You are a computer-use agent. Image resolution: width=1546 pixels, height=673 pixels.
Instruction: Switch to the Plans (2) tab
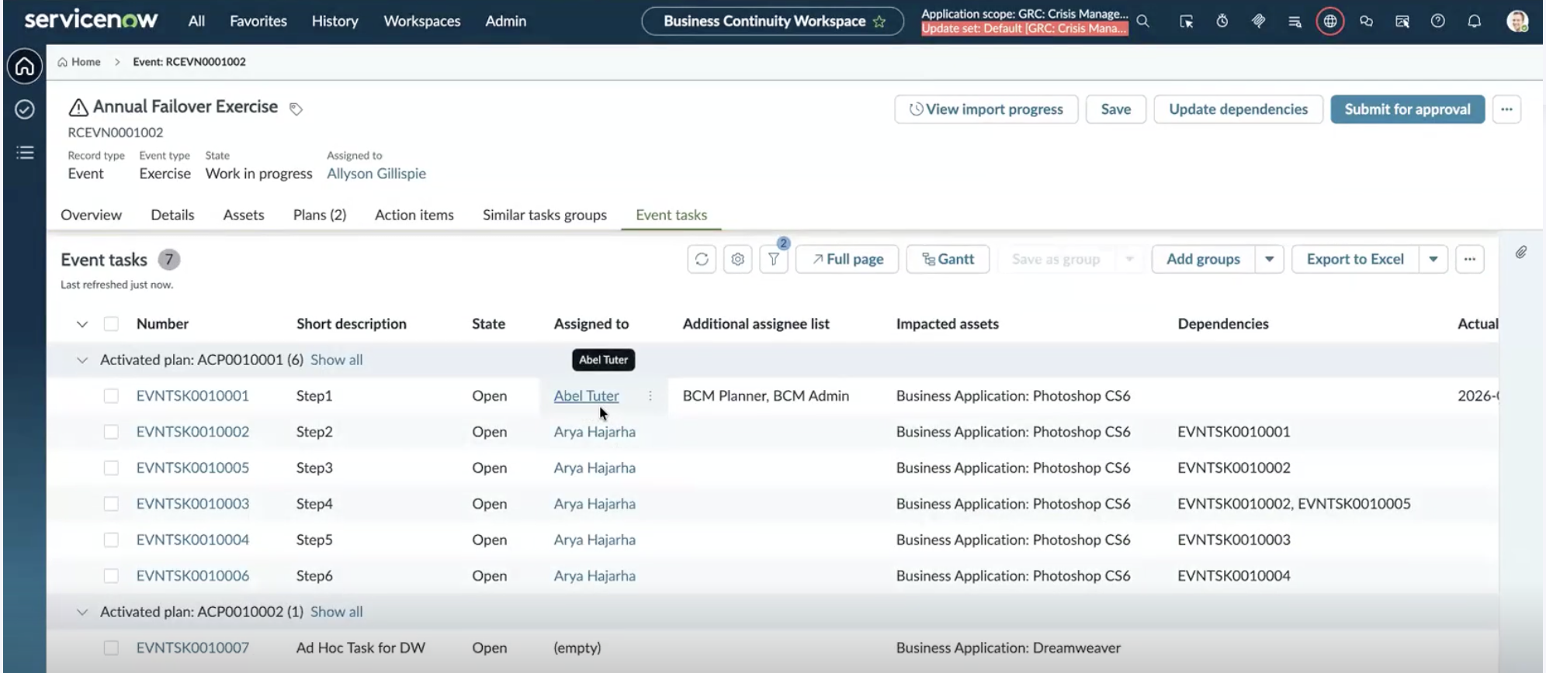pos(320,215)
